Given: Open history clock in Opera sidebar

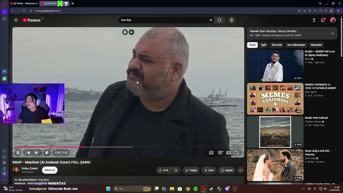Looking at the screenshot, I should 4,157.
